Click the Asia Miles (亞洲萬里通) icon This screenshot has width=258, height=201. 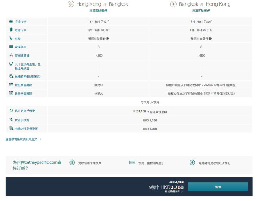tap(11, 55)
